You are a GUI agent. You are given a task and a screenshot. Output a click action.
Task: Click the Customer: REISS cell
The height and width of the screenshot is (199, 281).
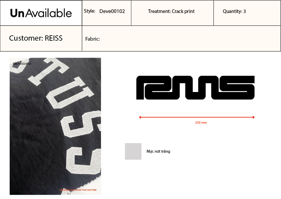(41, 38)
